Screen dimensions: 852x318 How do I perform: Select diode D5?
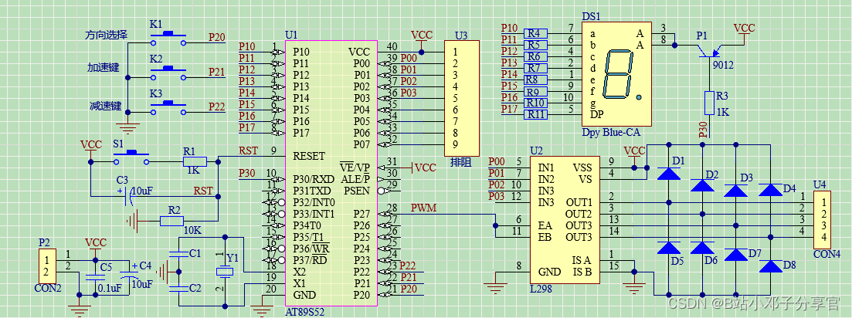point(668,248)
